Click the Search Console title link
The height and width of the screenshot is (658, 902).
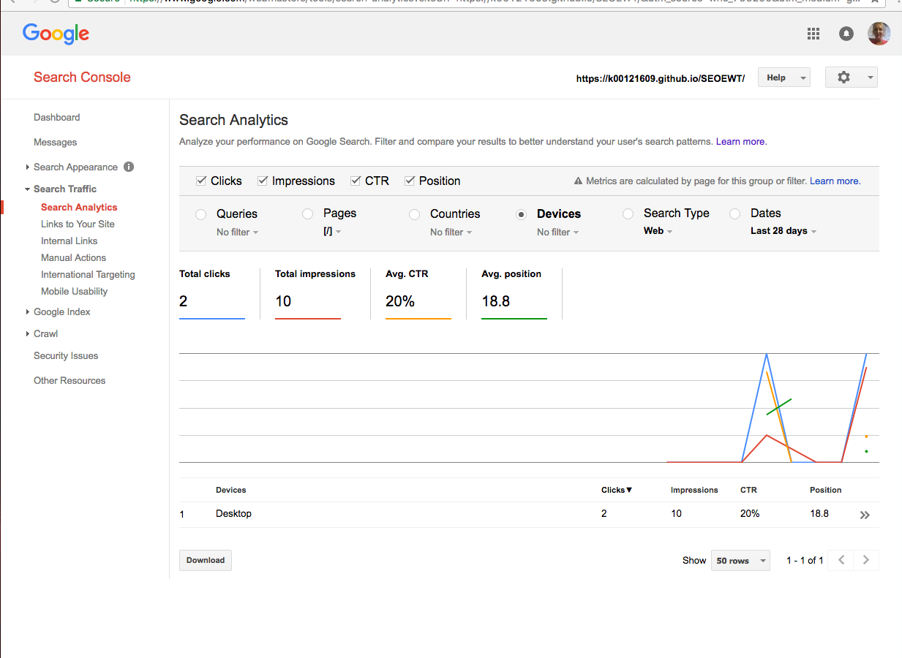tap(82, 77)
